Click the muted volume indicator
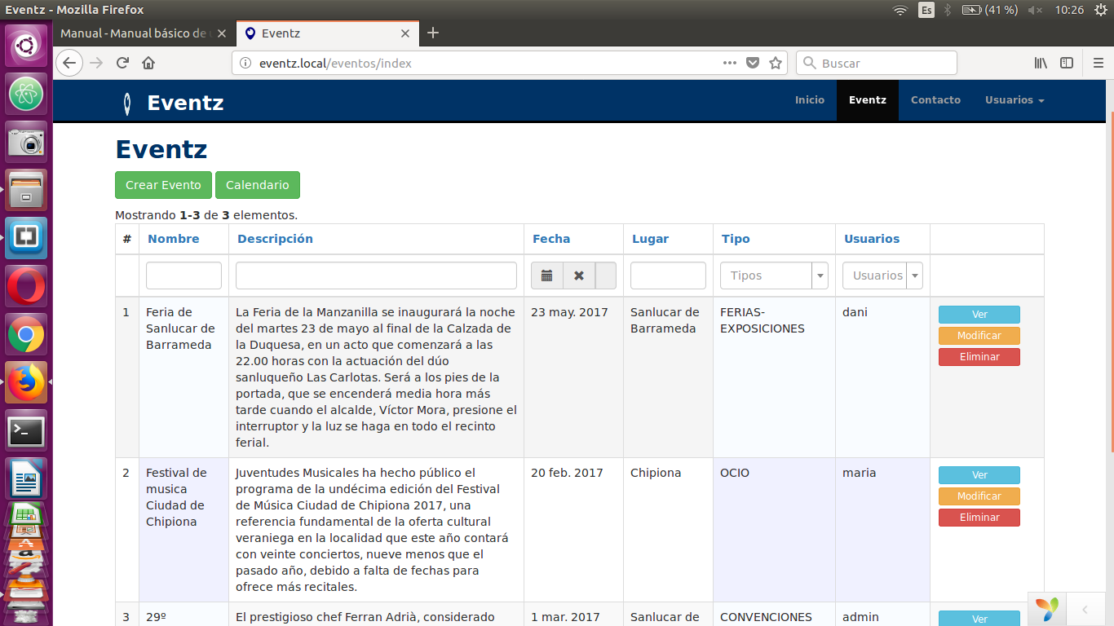1114x626 pixels. (1035, 10)
